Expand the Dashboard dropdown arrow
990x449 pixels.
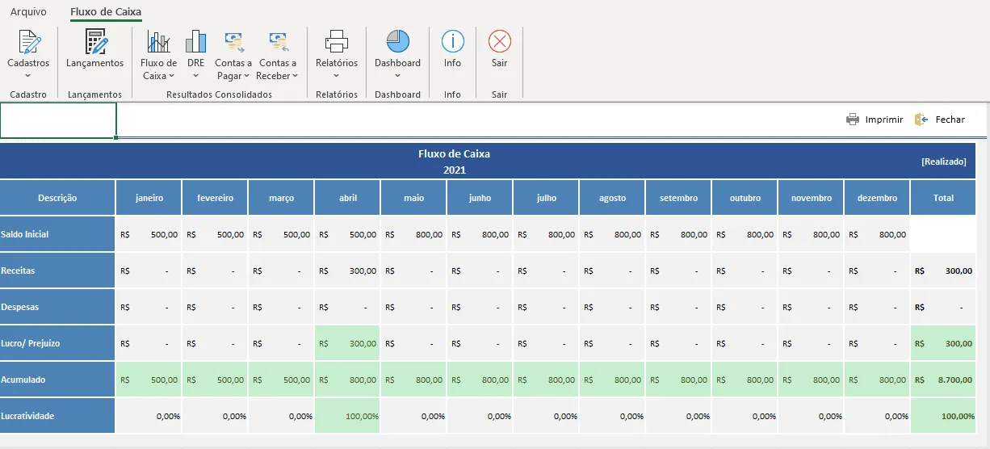398,76
